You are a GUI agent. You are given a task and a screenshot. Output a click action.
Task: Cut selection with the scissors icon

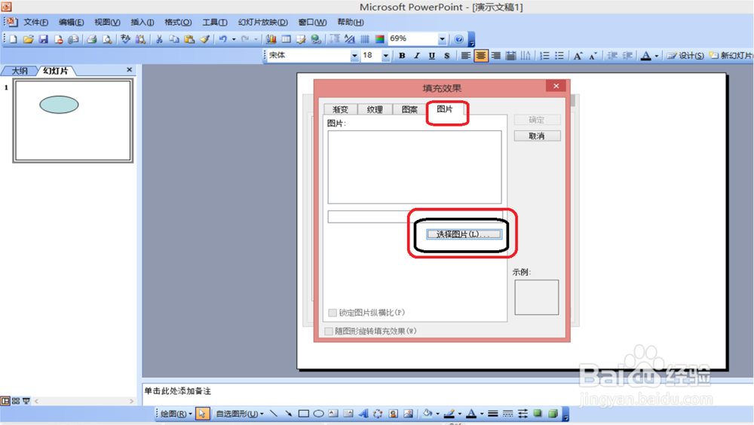[x=158, y=39]
